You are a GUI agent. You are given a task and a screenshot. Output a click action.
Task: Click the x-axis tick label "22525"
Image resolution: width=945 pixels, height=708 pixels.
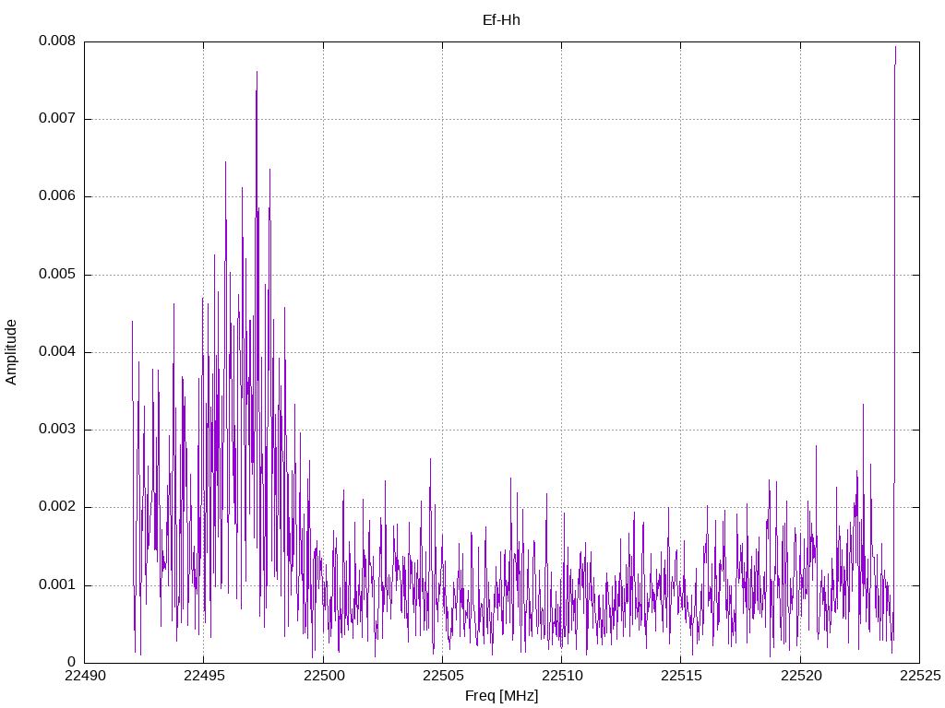pyautogui.click(x=920, y=676)
